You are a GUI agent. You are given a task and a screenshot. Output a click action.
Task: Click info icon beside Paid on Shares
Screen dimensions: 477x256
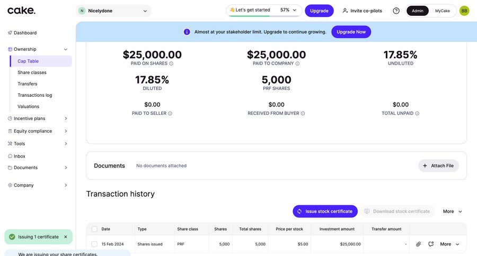click(171, 63)
